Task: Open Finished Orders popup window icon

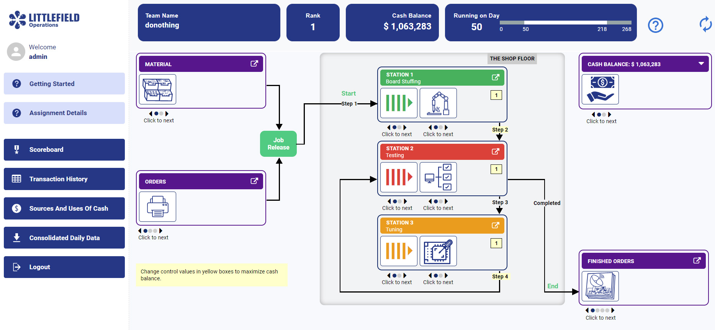Action: [697, 260]
